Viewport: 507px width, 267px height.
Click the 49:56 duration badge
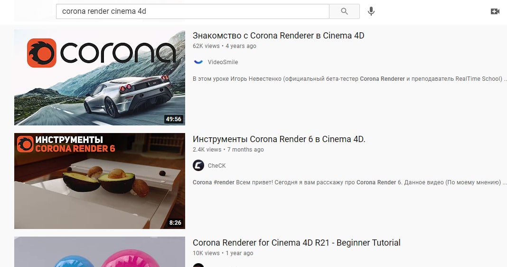(174, 119)
